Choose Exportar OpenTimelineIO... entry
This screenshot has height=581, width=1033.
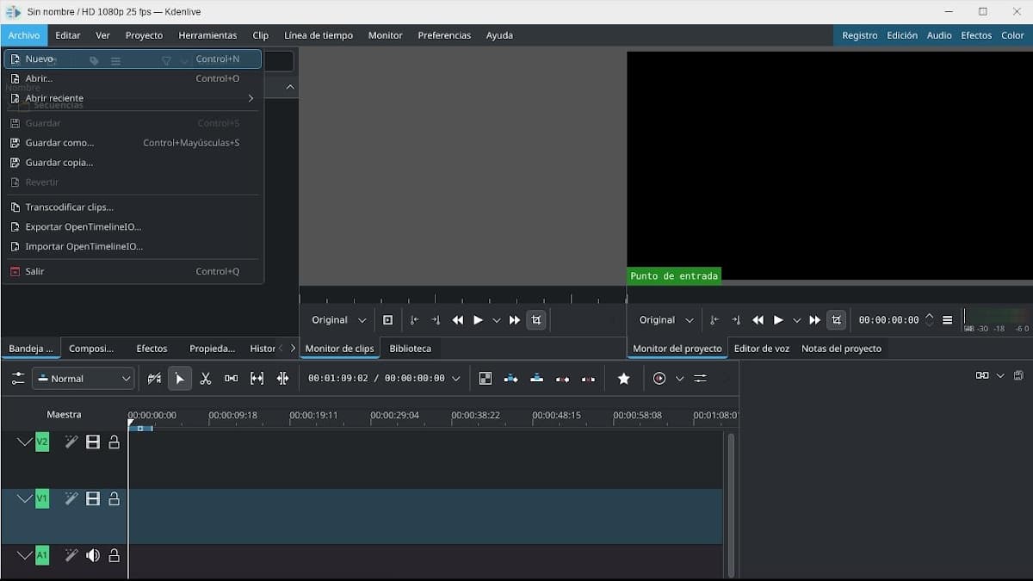(x=133, y=227)
